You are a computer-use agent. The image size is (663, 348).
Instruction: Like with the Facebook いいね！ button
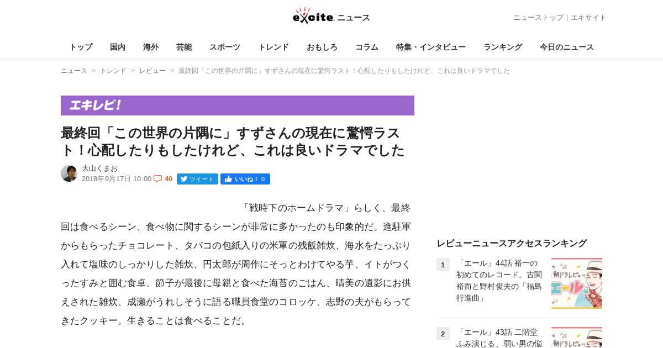click(245, 179)
